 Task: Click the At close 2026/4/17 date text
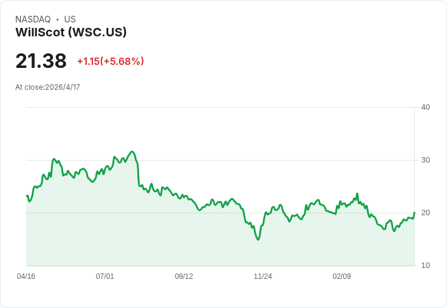(47, 87)
